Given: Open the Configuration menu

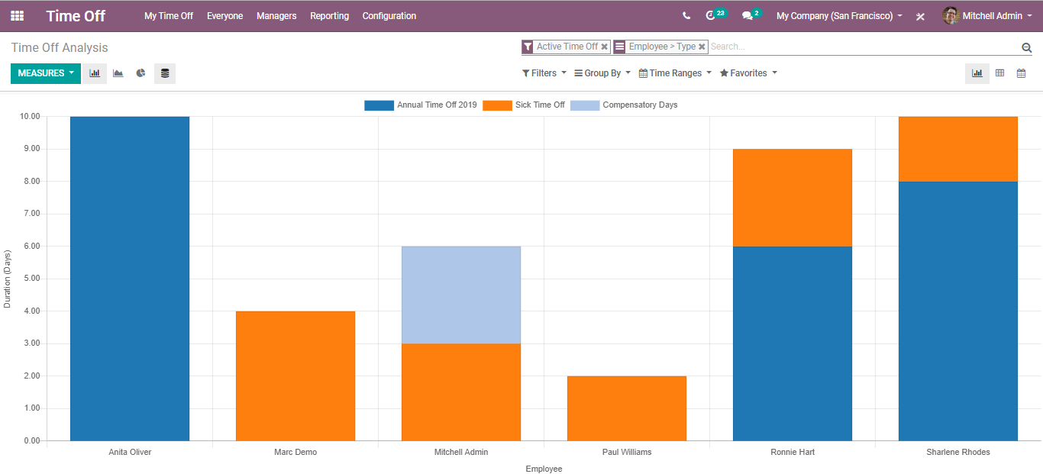Looking at the screenshot, I should coord(389,16).
